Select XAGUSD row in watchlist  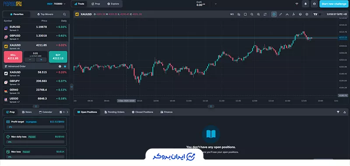coord(35,74)
